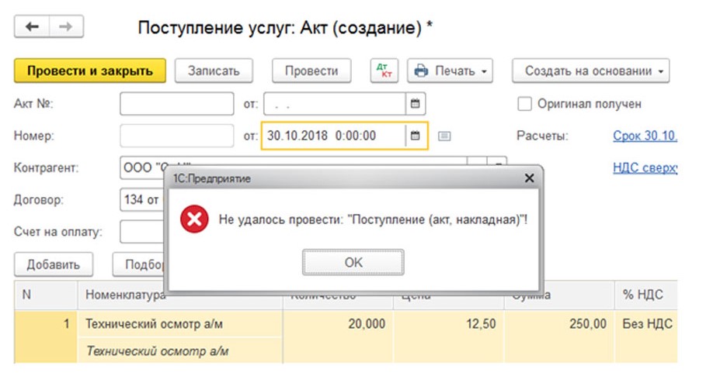Screen dimensions: 727x373
Task: Open the Срок 30.10 payment link
Action: pos(645,136)
